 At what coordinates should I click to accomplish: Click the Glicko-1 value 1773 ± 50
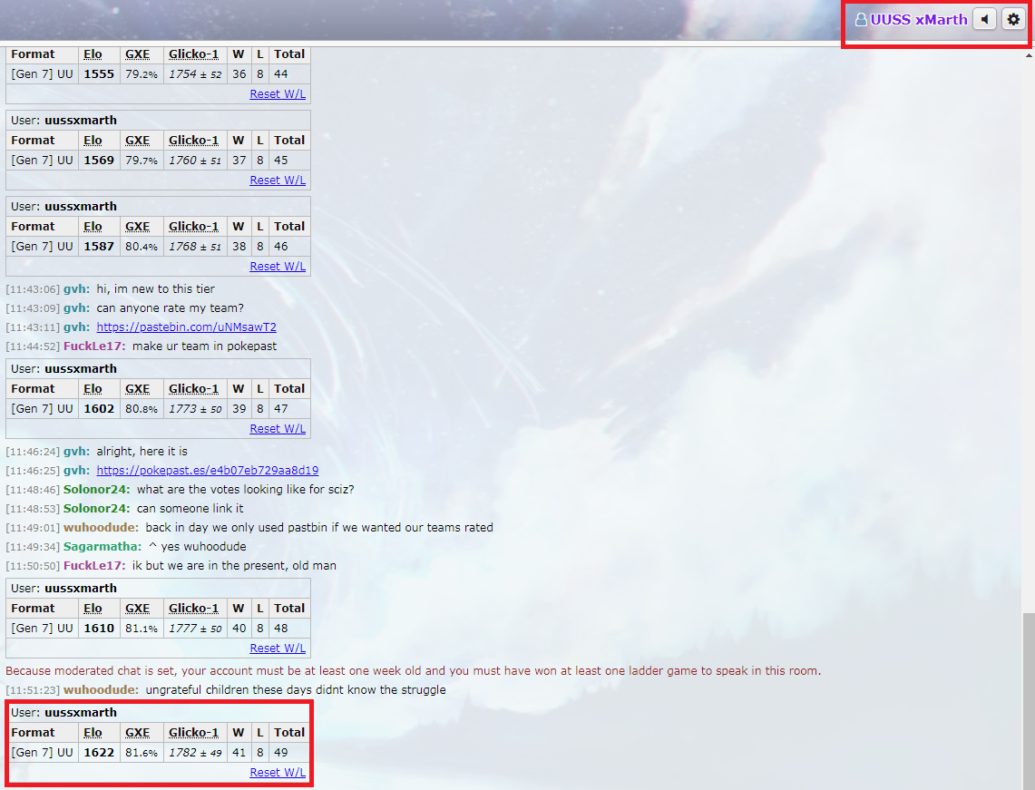195,408
